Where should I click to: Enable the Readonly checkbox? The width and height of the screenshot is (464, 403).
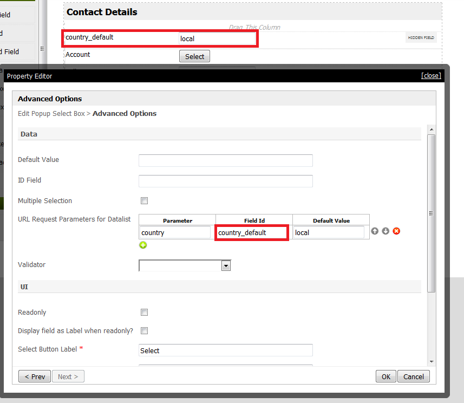click(x=144, y=313)
